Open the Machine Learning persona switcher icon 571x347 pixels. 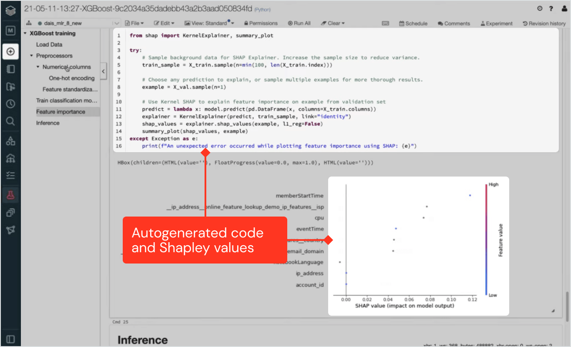11,31
